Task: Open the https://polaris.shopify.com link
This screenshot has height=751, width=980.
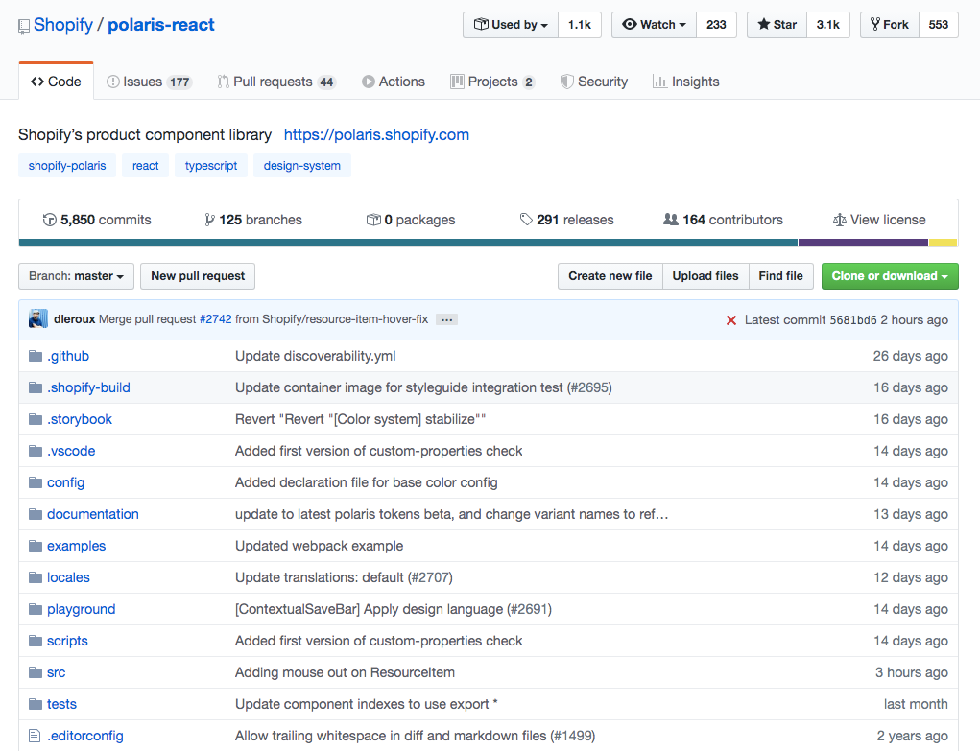Action: point(376,135)
